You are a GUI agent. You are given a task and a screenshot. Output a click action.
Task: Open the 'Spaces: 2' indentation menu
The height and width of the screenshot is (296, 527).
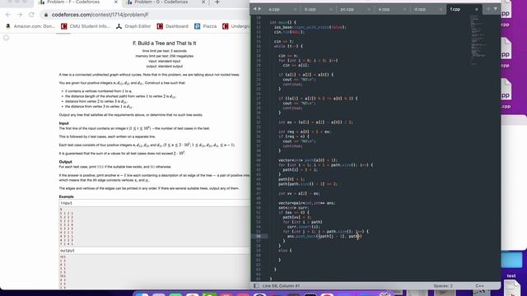(443, 286)
